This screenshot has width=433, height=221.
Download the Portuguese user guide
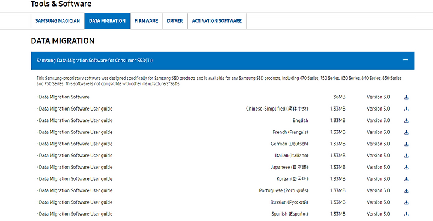[x=406, y=190]
